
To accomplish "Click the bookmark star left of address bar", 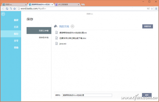I will (x=15, y=9).
